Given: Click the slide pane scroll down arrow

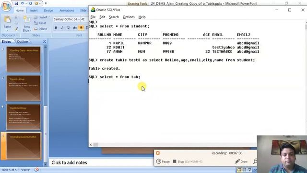Looking at the screenshot, I should pyautogui.click(x=46, y=164).
